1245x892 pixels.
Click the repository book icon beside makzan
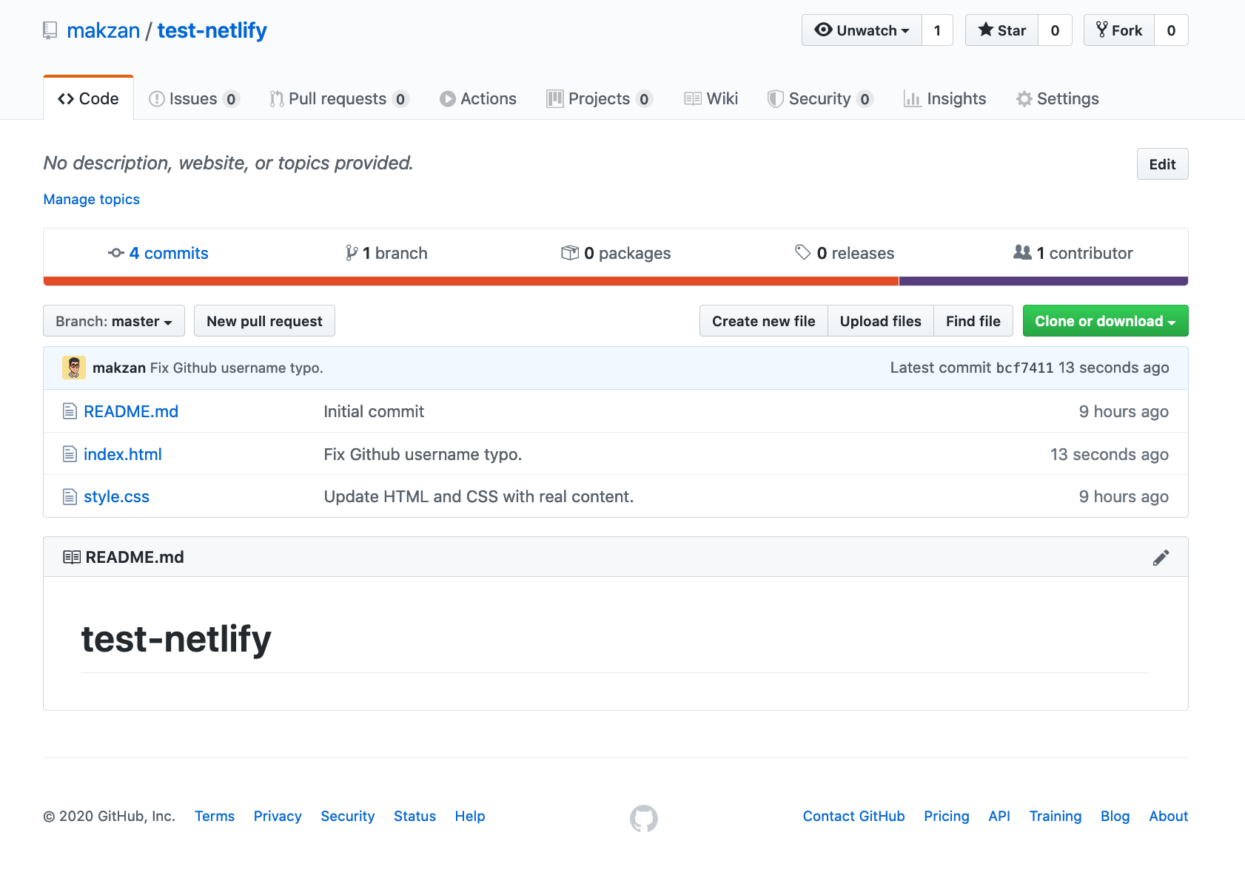[50, 30]
